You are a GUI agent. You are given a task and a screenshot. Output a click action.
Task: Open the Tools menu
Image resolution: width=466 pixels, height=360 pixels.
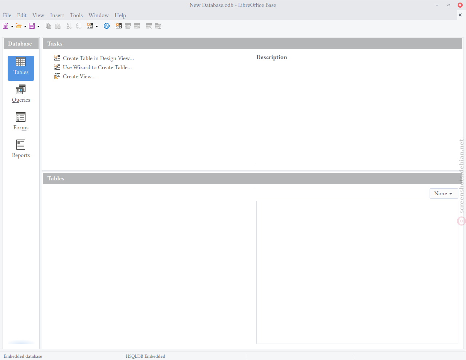point(76,15)
